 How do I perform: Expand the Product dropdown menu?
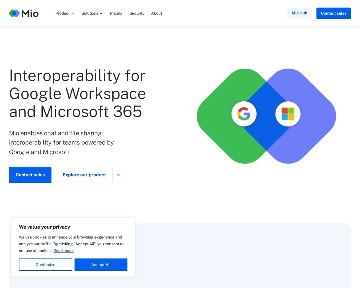(x=65, y=13)
